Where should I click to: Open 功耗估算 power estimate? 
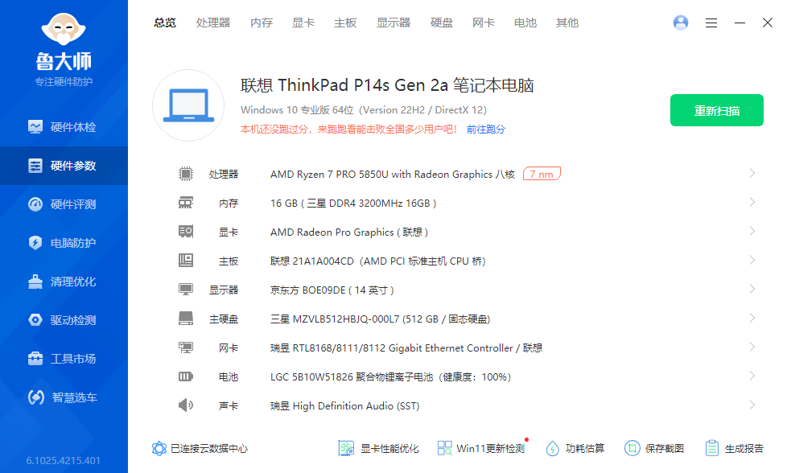pyautogui.click(x=575, y=448)
